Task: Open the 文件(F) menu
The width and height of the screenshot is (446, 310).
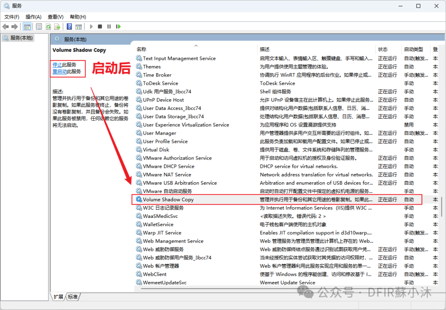Action: (12, 17)
